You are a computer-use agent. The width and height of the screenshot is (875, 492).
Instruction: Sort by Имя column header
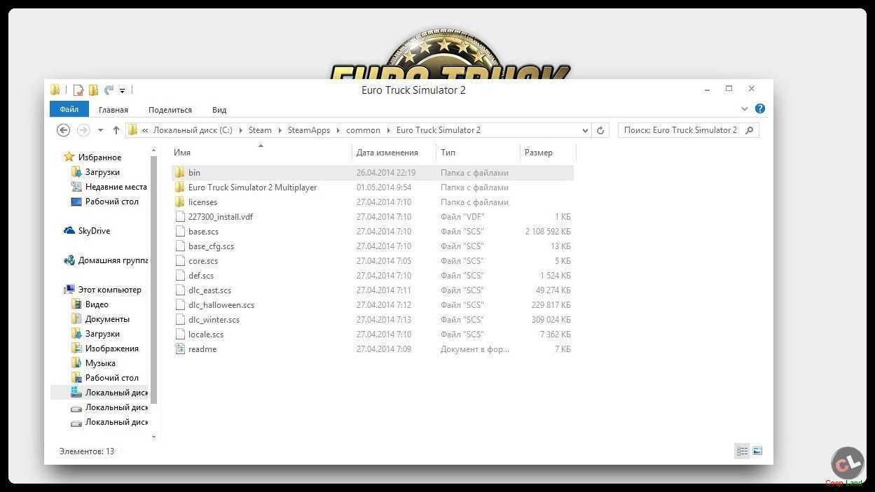point(261,153)
